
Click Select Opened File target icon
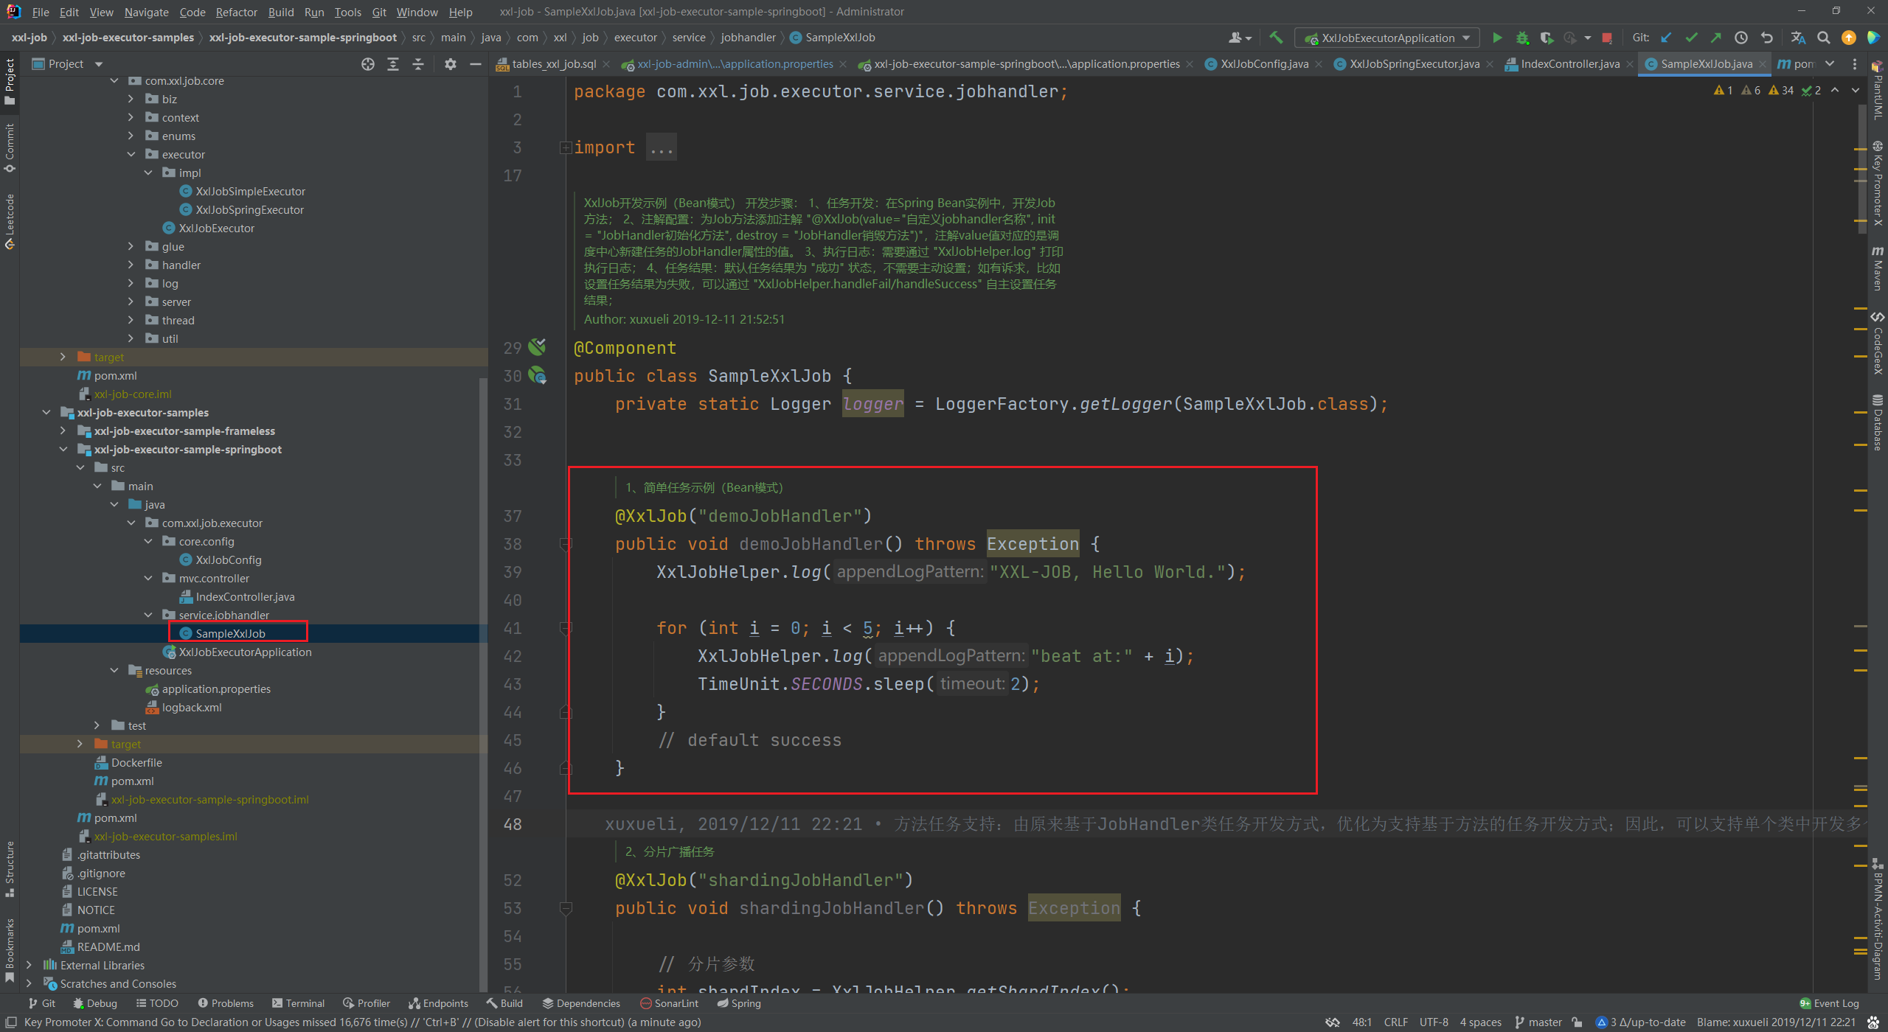(x=367, y=64)
